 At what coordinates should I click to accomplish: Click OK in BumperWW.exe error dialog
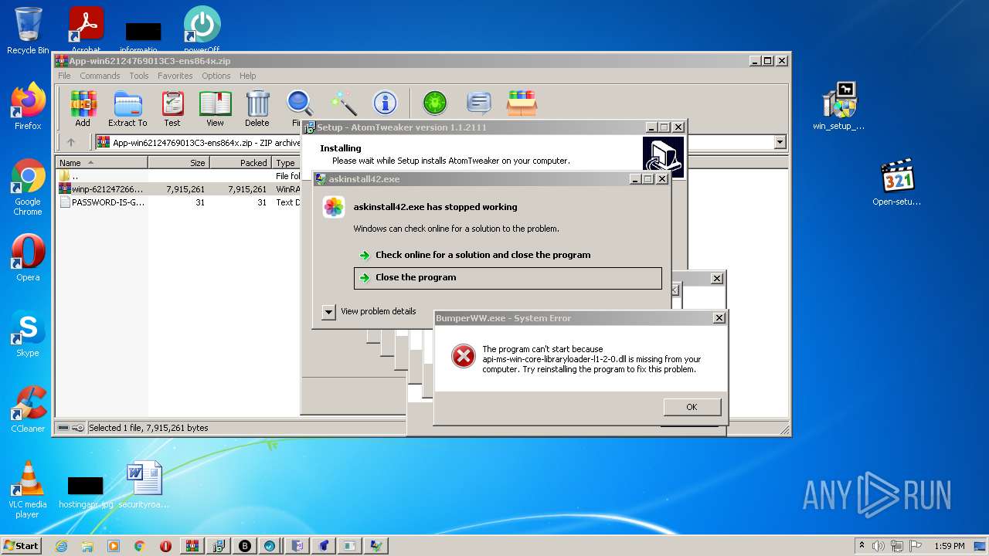(x=692, y=407)
